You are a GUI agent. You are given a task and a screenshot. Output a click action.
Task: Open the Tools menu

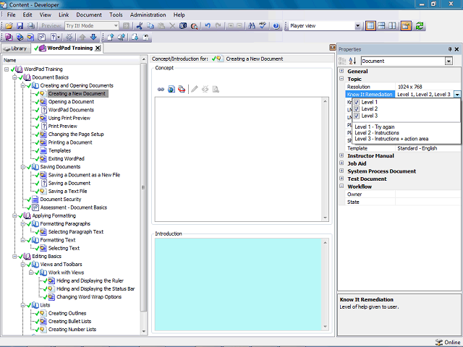116,14
